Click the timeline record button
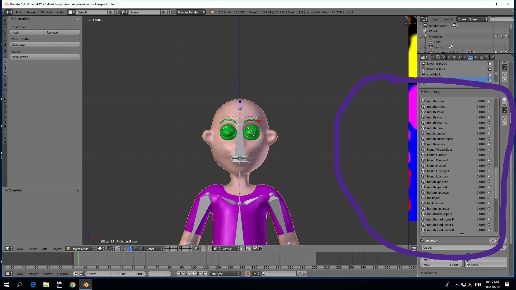The height and width of the screenshot is (290, 516). [x=248, y=274]
